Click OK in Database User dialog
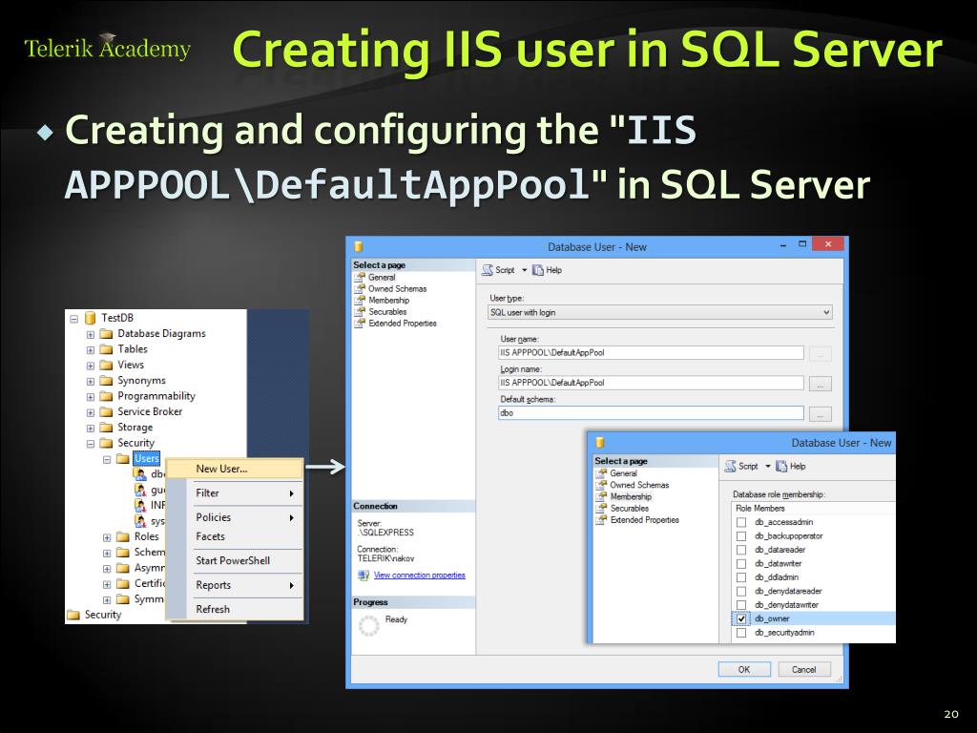Screen dimensions: 977x733 (x=744, y=669)
